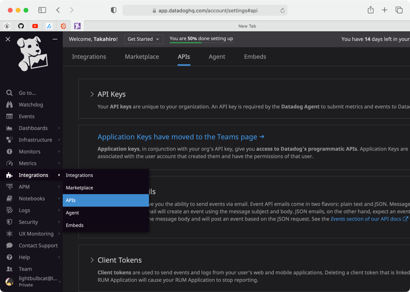Image resolution: width=410 pixels, height=292 pixels.
Task: Expand Metrics submenu arrow
Action: [59, 163]
